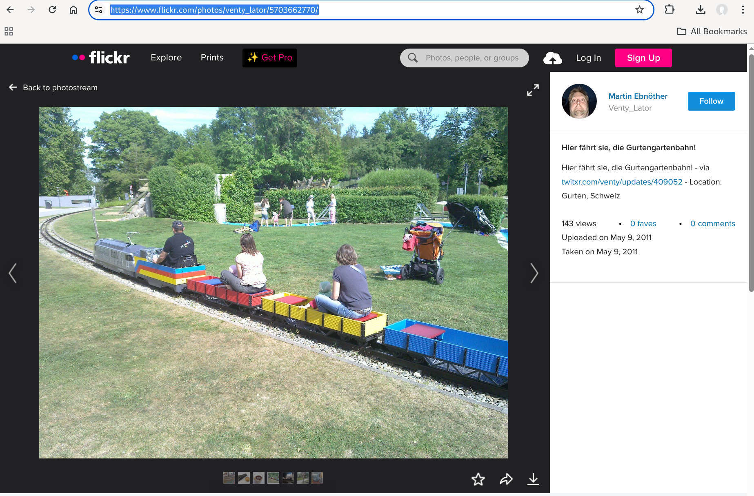Open the twitxr.com link in description
754x496 pixels.
622,182
